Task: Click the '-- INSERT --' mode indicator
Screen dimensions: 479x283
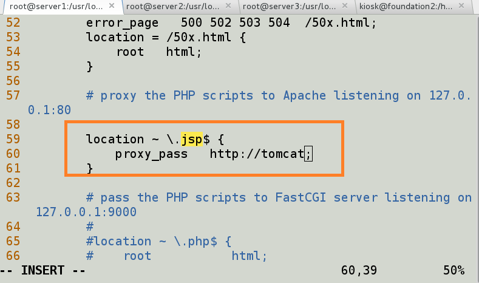Action: (43, 270)
